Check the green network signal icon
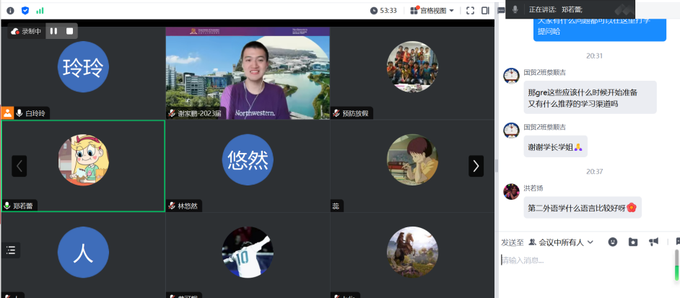 coord(40,10)
